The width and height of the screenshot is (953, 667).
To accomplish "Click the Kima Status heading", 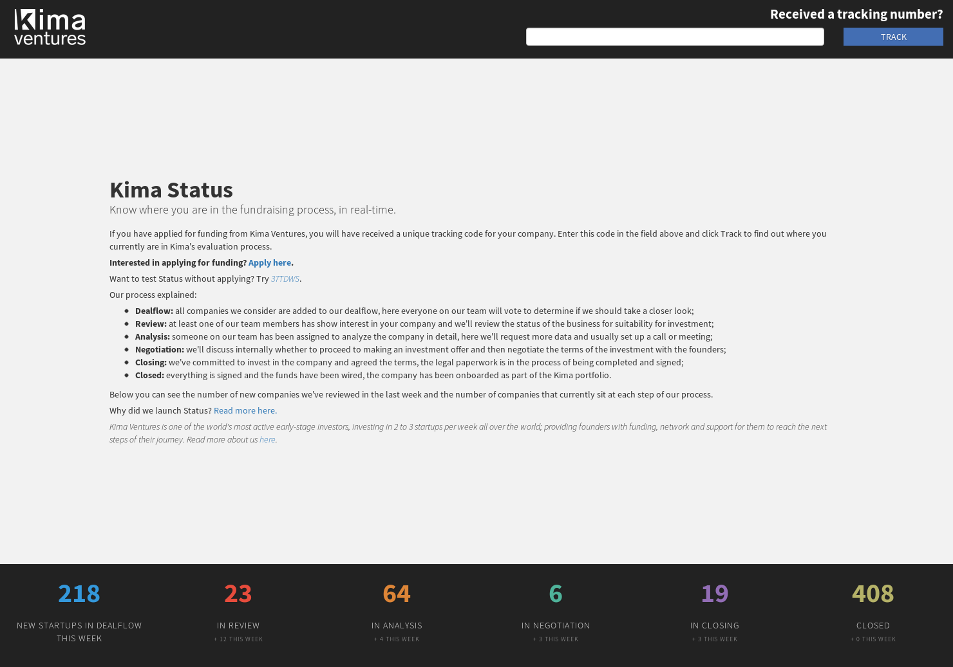I will 171,190.
